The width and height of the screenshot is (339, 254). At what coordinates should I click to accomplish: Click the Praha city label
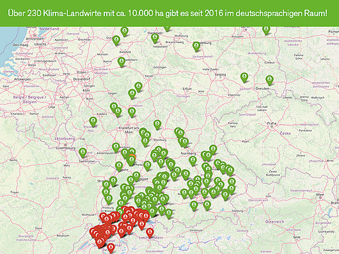(x=272, y=123)
